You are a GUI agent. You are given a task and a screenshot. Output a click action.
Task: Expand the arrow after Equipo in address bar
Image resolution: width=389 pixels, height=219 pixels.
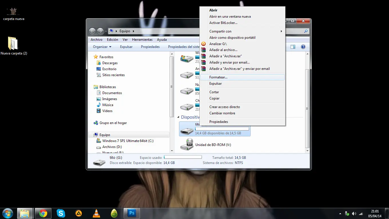tap(133, 31)
